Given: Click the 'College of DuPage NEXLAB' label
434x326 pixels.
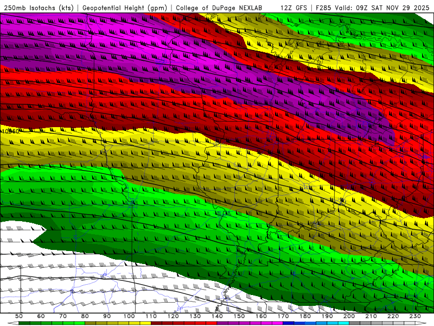Looking at the screenshot, I should 219,8.
